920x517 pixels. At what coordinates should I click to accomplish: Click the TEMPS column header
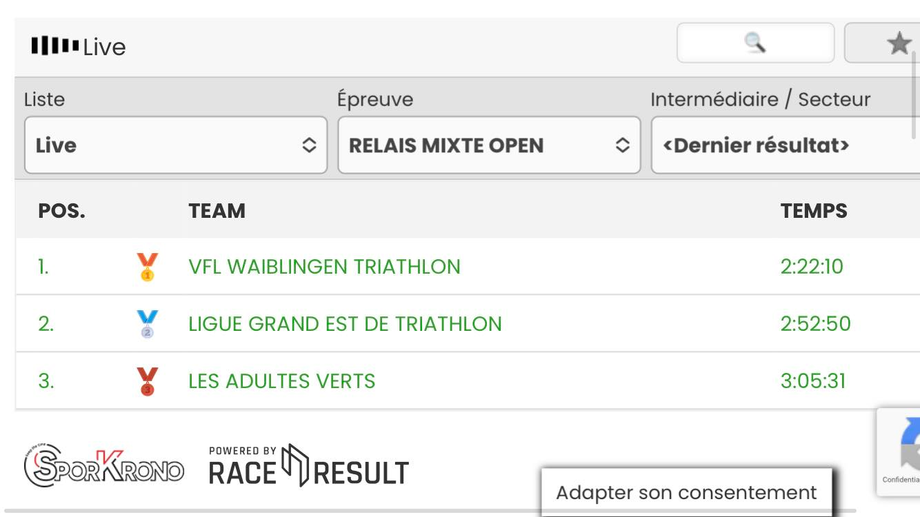(x=814, y=210)
